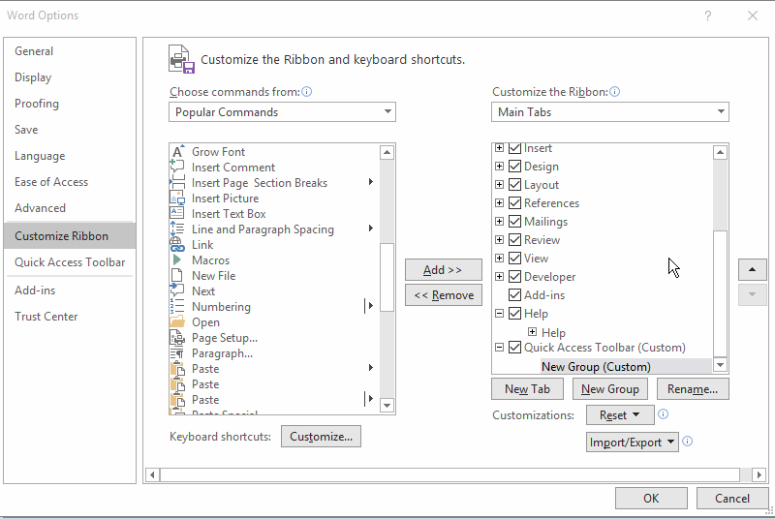Screen dimensions: 775x519
Task: Disable the Developer tab checkbox
Action: click(x=514, y=277)
